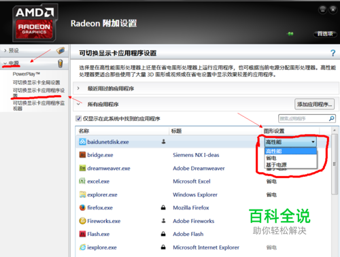This screenshot has width=340, height=257.
Task: Open help with the question mark icon
Action: point(333,53)
